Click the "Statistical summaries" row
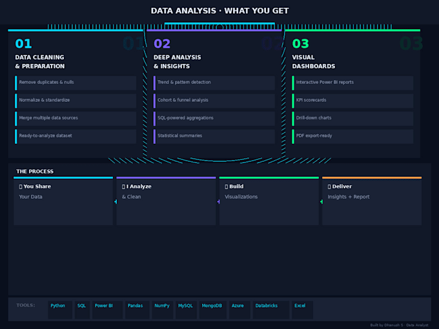The width and height of the screenshot is (439, 329). (214, 137)
